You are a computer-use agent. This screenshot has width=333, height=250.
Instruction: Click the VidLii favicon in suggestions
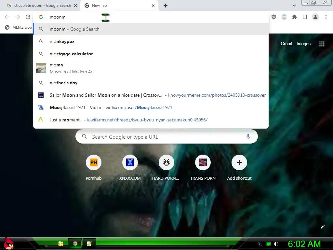[x=41, y=107]
